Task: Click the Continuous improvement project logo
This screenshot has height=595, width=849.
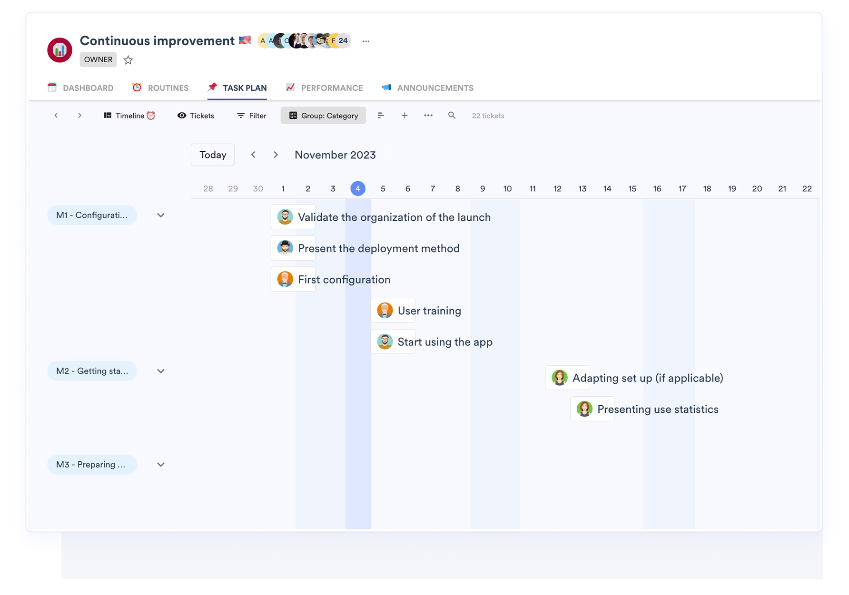Action: pyautogui.click(x=60, y=50)
